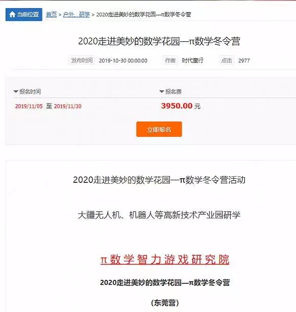Viewport: 296px width, 312px height.
Task: Click the heading 大疆无人机、机器人等高新技术产业园研学
Action: coord(159,215)
